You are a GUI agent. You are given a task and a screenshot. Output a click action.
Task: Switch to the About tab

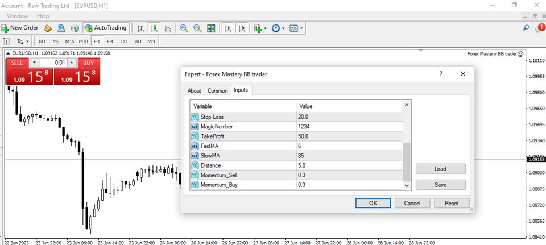pos(195,90)
